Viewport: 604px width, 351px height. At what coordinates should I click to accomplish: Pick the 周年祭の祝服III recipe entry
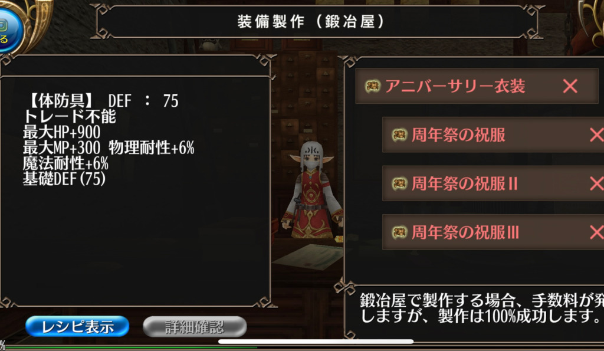(x=493, y=232)
